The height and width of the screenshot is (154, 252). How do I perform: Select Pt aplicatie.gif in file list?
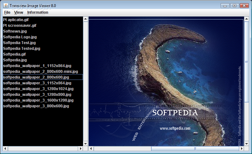[x=43, y=20]
